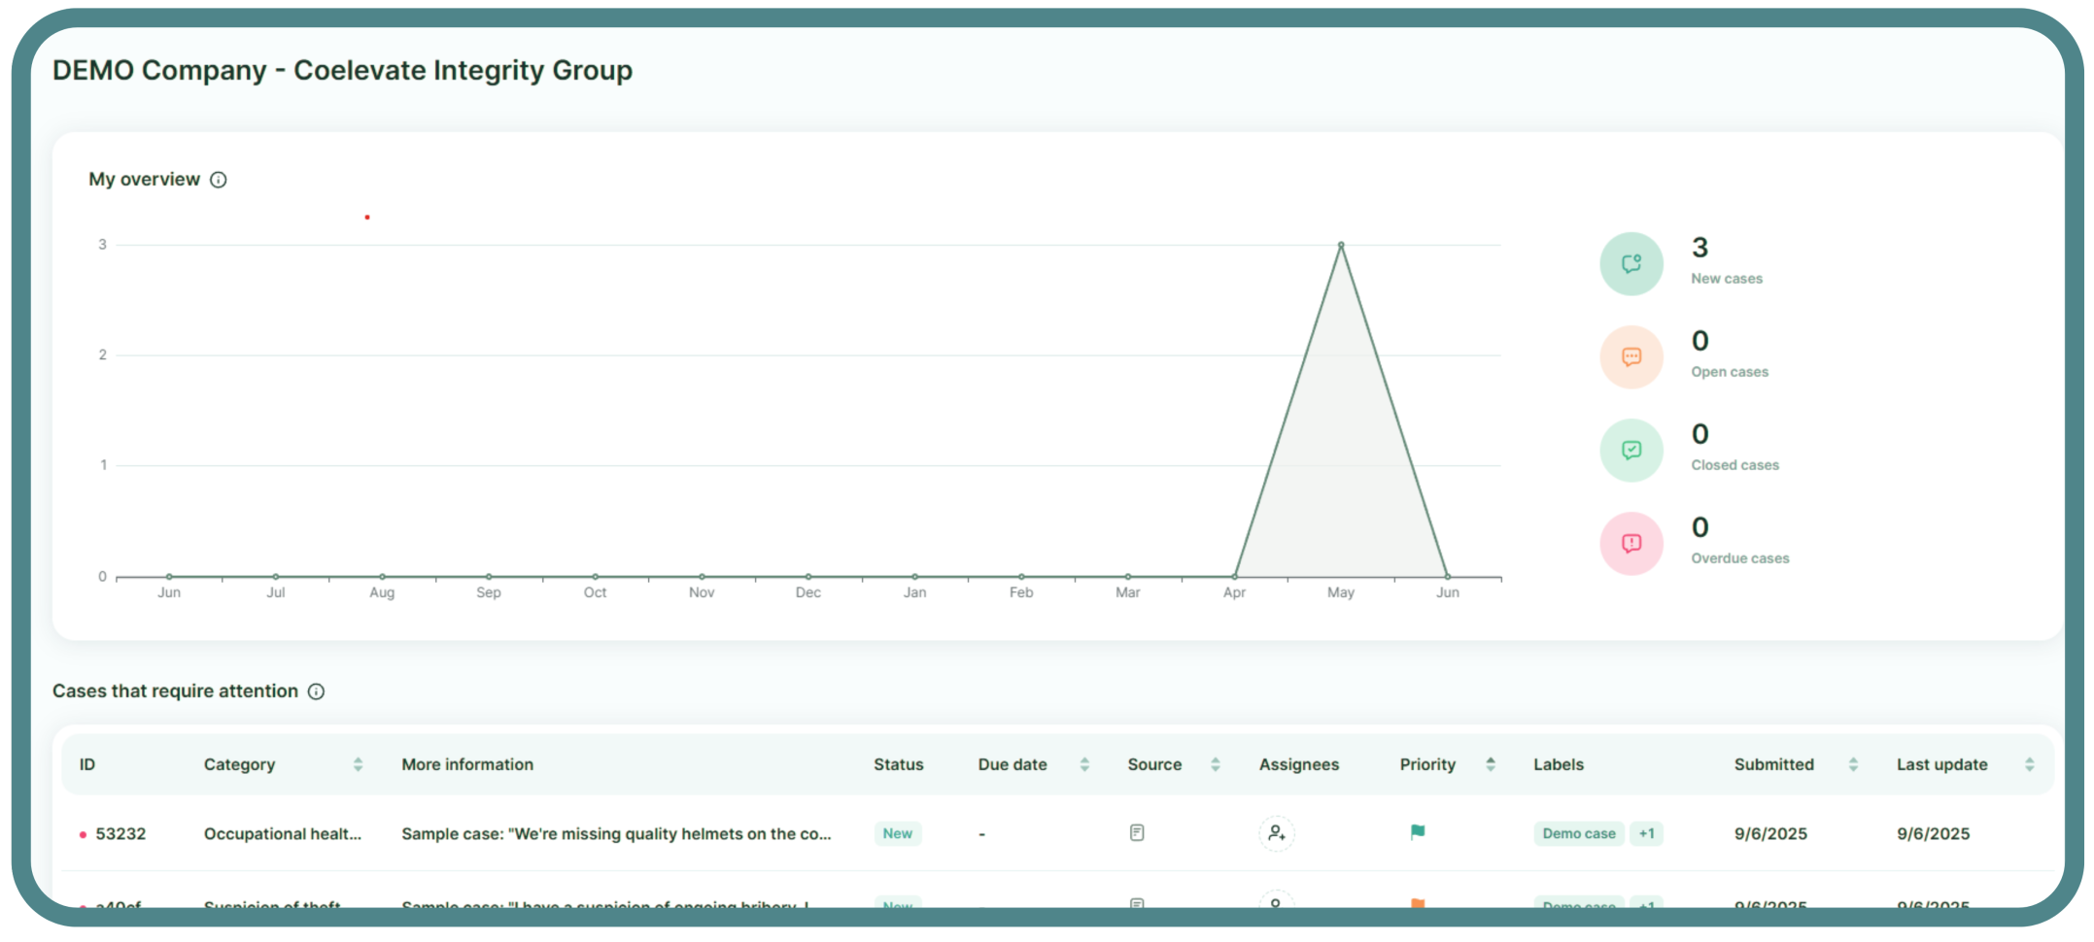This screenshot has width=2094, height=942.
Task: Click the green Closed cases checkmark icon
Action: coord(1631,450)
